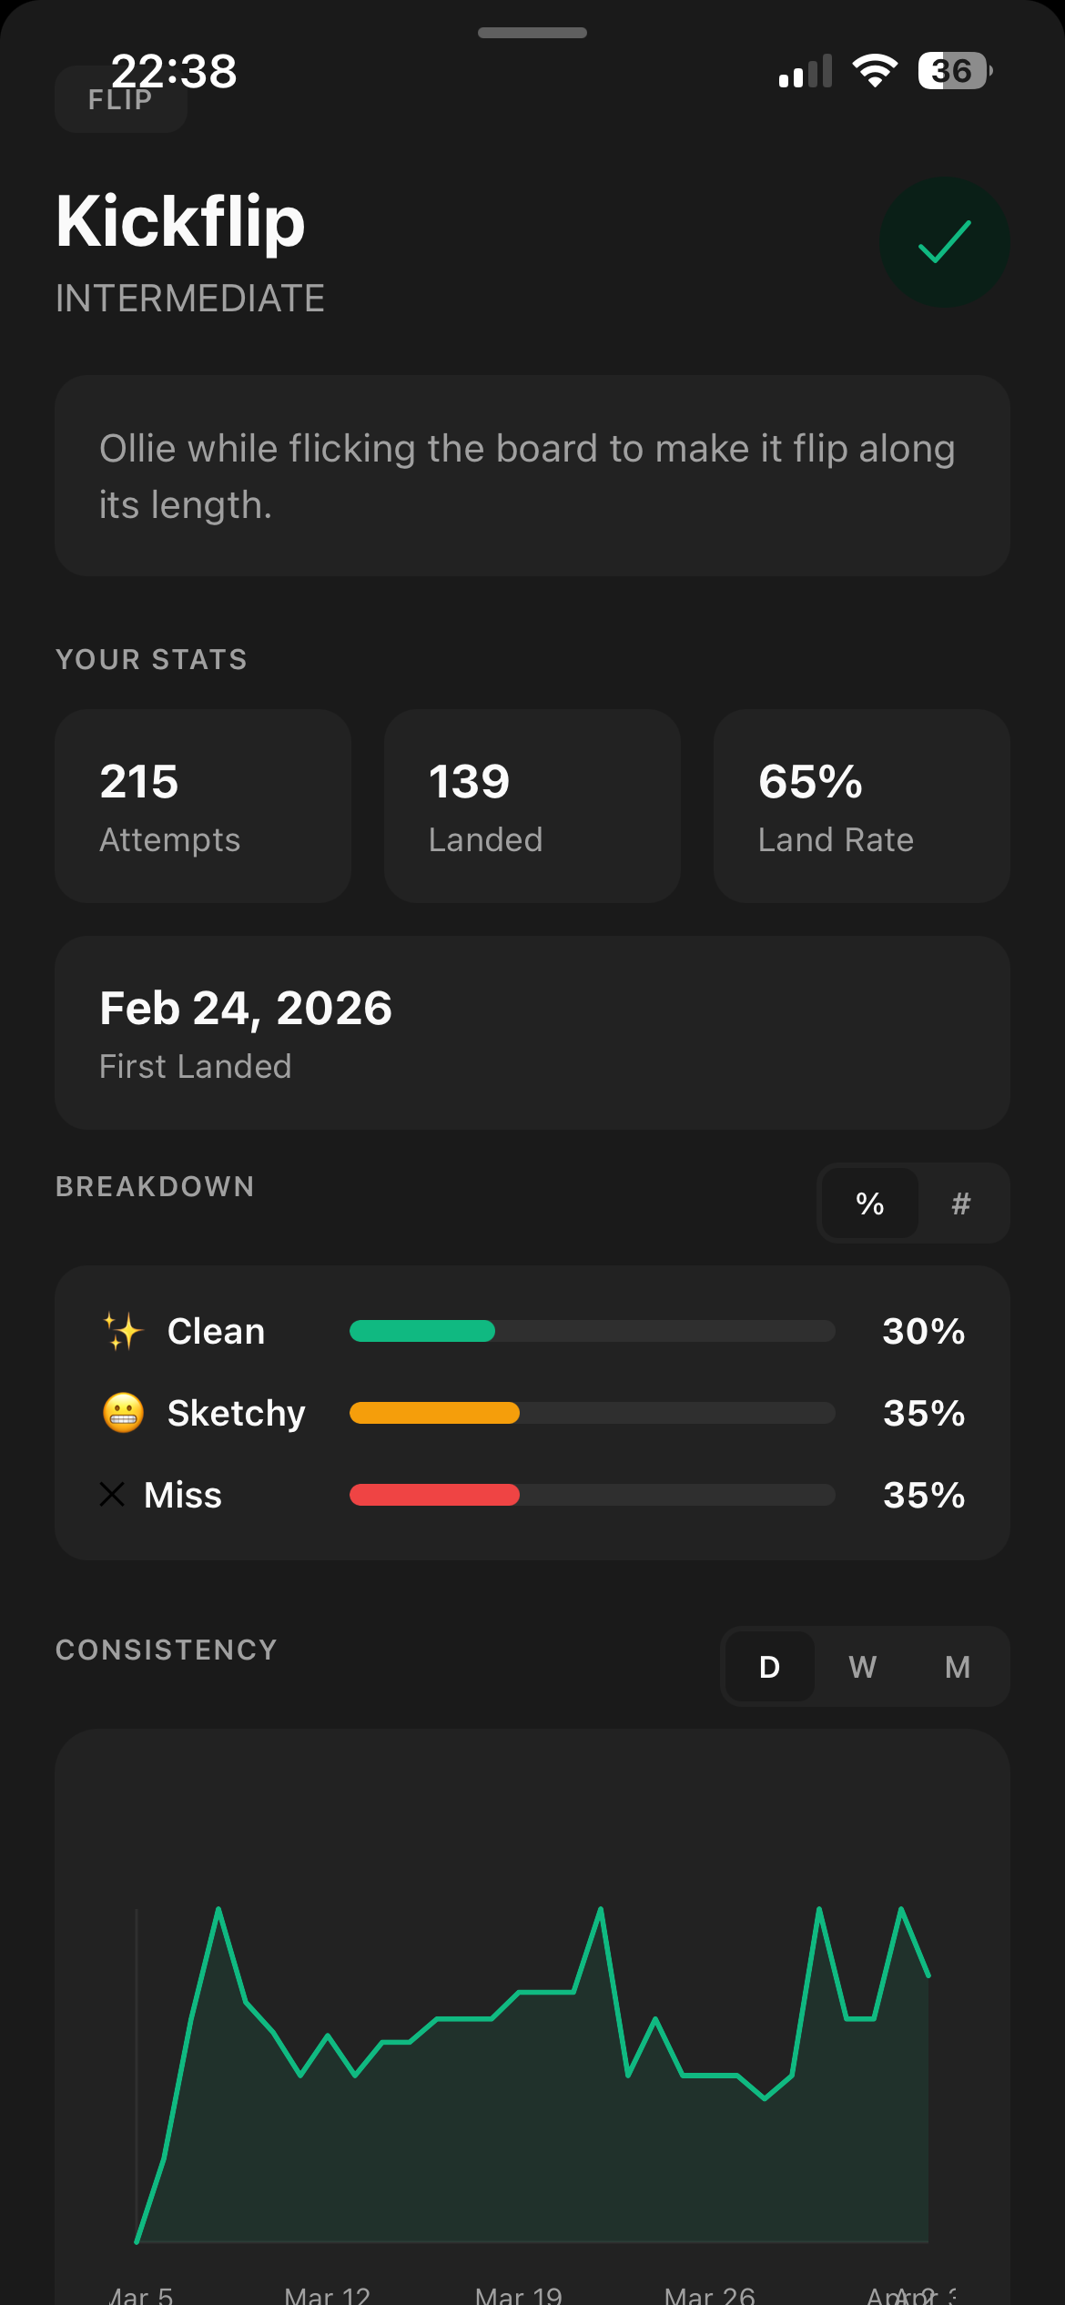
Task: Select Monthly view for consistency
Action: [x=956, y=1667]
